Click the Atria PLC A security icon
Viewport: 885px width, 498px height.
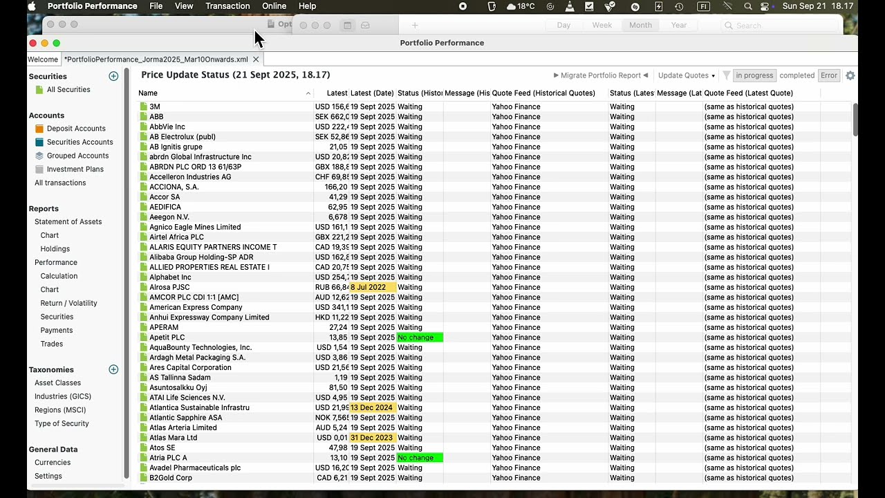144,458
